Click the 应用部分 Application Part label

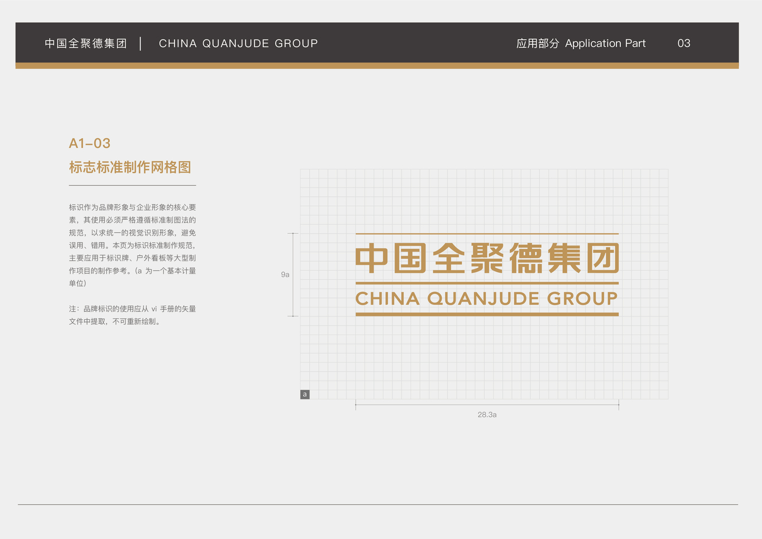coord(581,44)
